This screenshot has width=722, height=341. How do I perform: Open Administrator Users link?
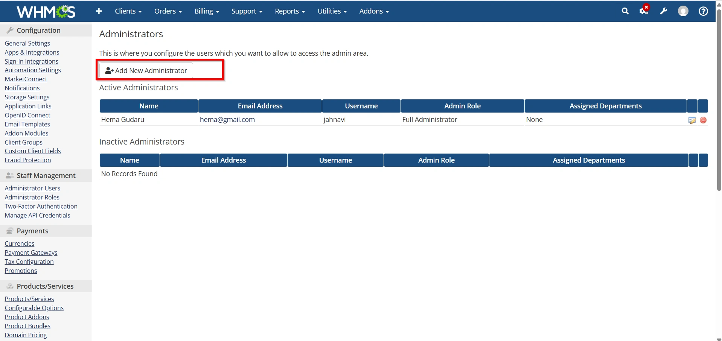(32, 188)
